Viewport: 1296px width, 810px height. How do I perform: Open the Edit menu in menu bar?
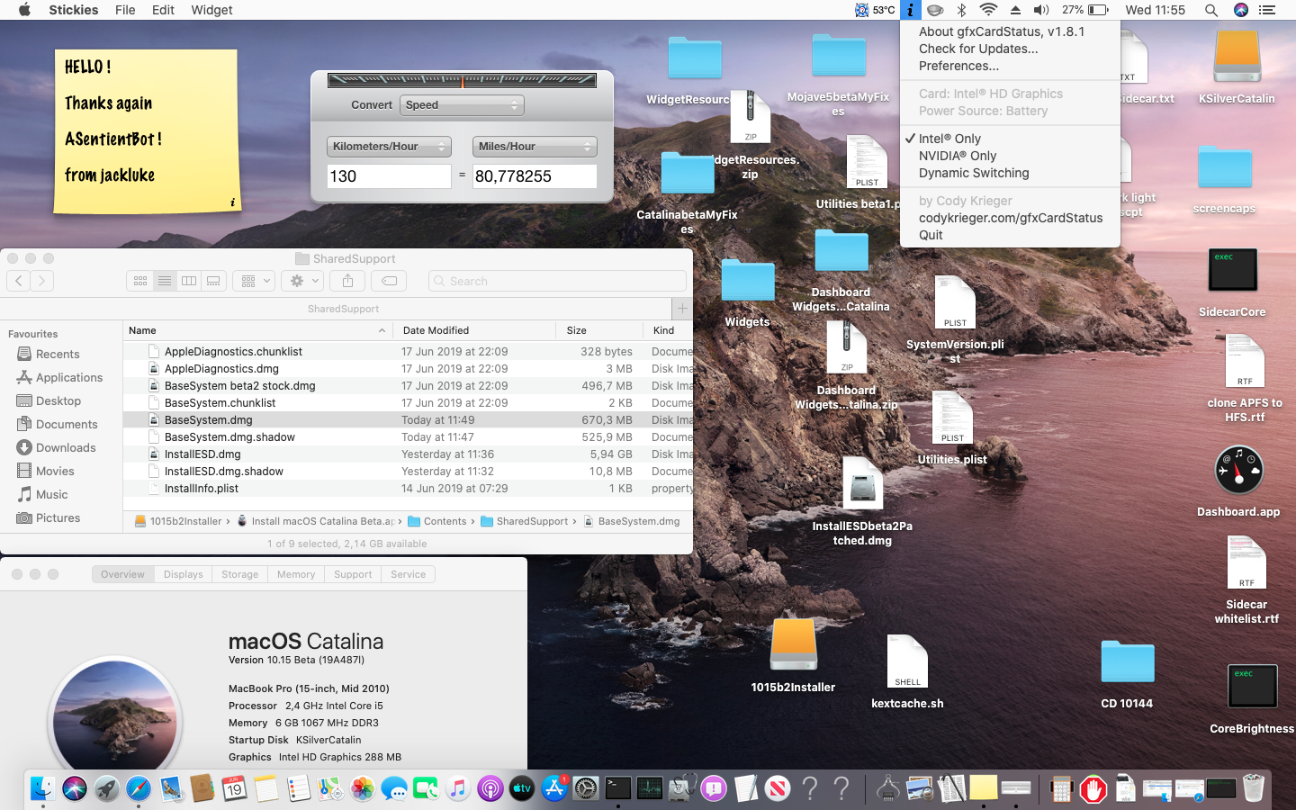(163, 10)
